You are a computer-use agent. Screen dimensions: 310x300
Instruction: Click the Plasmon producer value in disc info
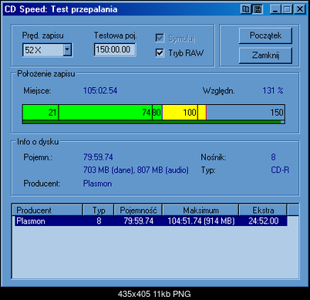tap(97, 184)
